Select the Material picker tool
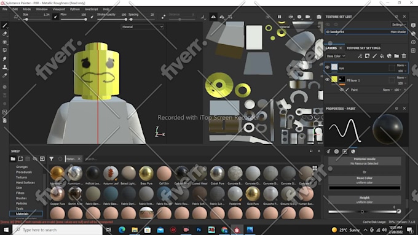The image size is (418, 235). point(4,75)
